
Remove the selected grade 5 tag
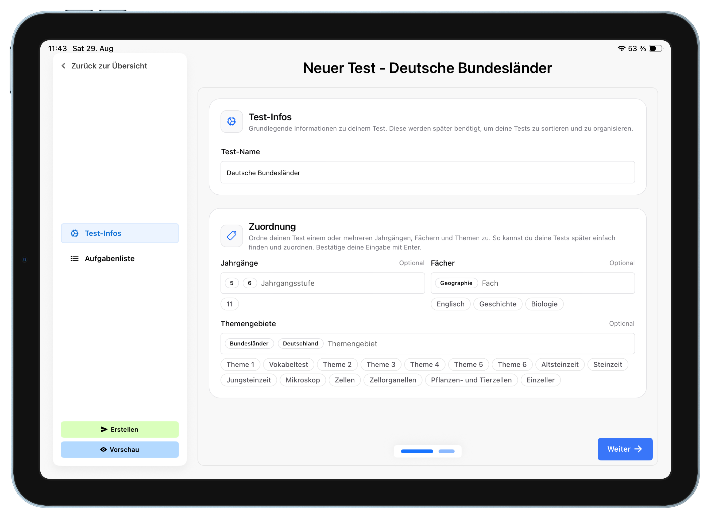(x=232, y=283)
